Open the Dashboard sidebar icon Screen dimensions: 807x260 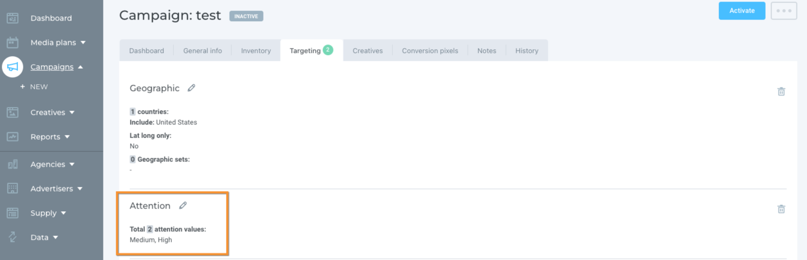(13, 18)
